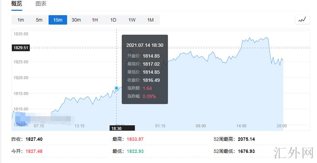Viewport: 317px width, 163px height.
Task: Switch chart to 30m interval
Action: (76, 20)
